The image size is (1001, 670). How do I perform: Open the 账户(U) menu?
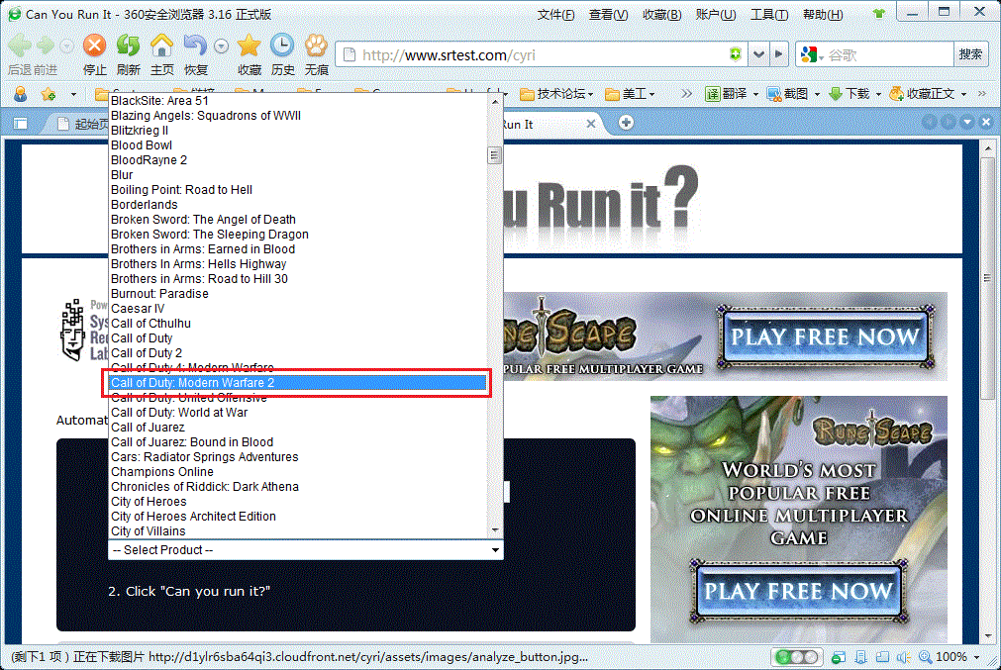click(x=716, y=14)
